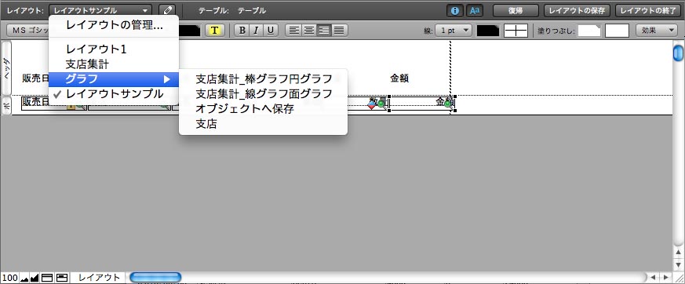Open the 効果 effects dropdown

coord(656,31)
